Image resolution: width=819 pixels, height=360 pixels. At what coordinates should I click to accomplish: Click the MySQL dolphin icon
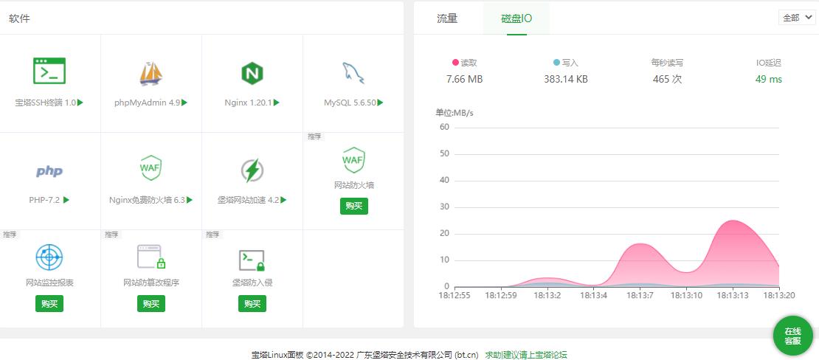(x=353, y=73)
